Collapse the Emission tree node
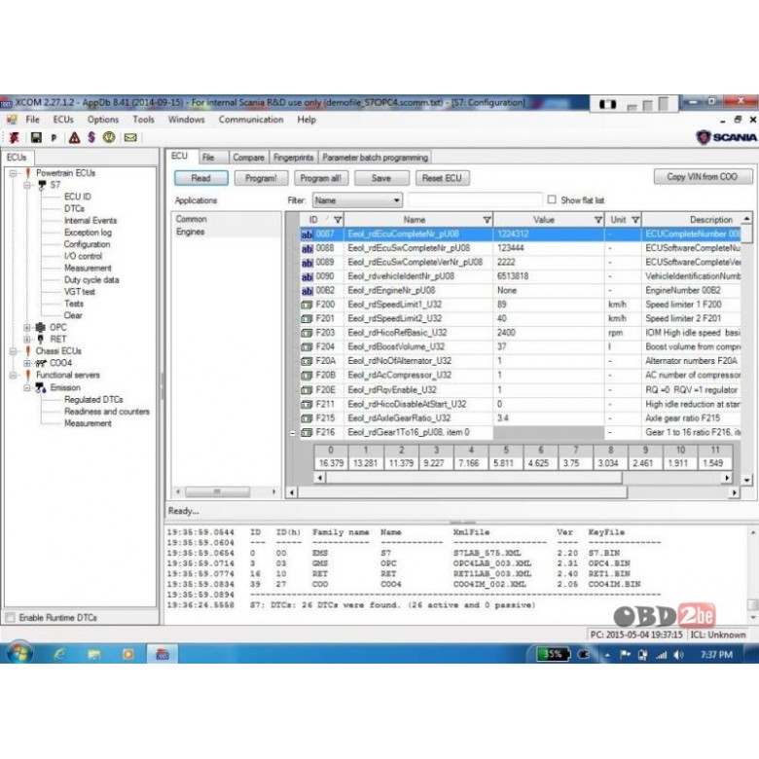The height and width of the screenshot is (759, 759). click(27, 387)
